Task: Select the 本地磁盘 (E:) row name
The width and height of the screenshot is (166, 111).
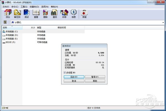Action: pos(12,39)
